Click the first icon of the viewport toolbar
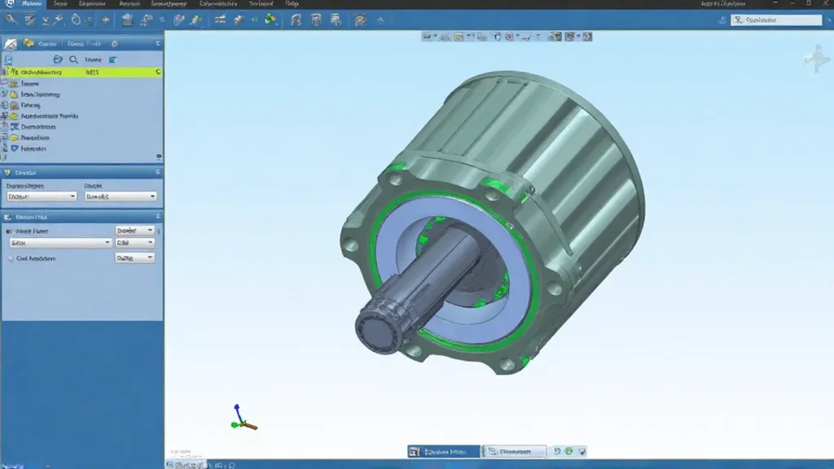Viewport: 834px width, 469px height. pos(427,36)
